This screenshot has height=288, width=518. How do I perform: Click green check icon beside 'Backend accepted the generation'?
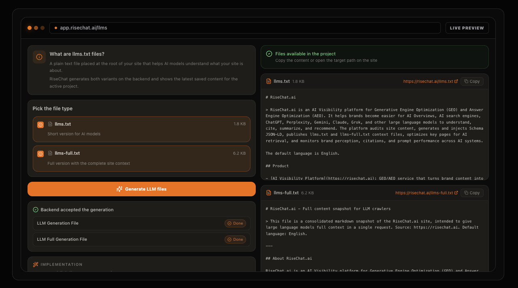point(36,210)
